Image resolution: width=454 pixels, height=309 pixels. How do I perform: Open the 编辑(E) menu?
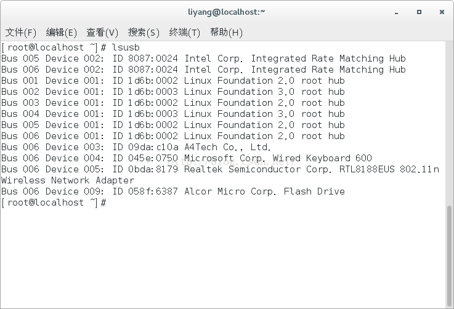coord(62,33)
